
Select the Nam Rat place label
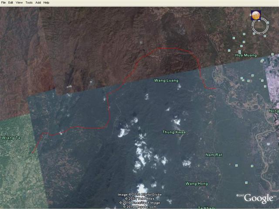[x=214, y=155]
